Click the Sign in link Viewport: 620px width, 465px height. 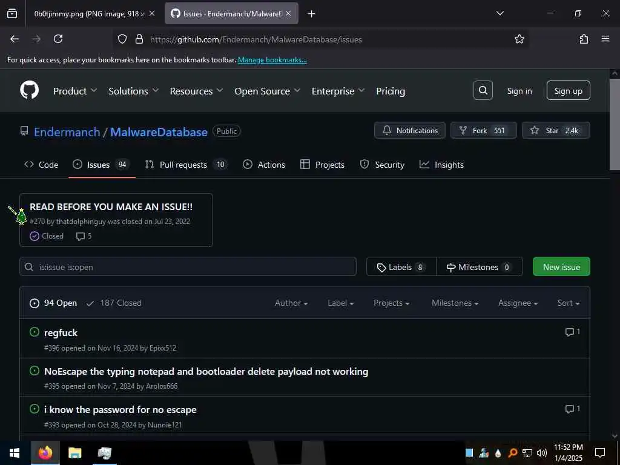pyautogui.click(x=519, y=91)
